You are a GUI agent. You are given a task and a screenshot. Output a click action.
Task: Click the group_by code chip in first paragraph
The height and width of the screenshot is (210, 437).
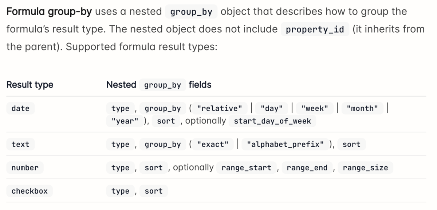191,12
